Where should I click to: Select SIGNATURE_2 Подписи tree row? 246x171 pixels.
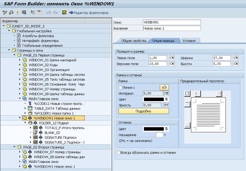click(x=64, y=142)
